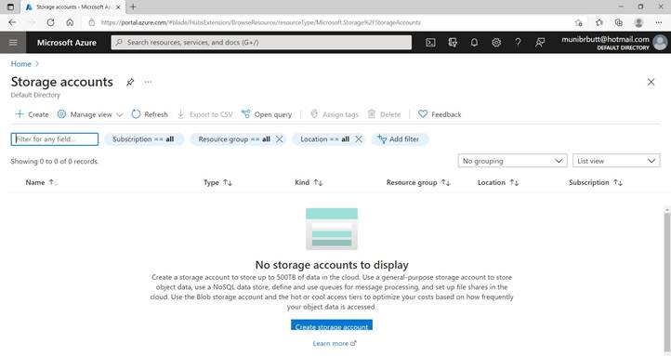Click the Microsoft Azure logo text
Viewport: 671px width, 356px height.
point(66,43)
